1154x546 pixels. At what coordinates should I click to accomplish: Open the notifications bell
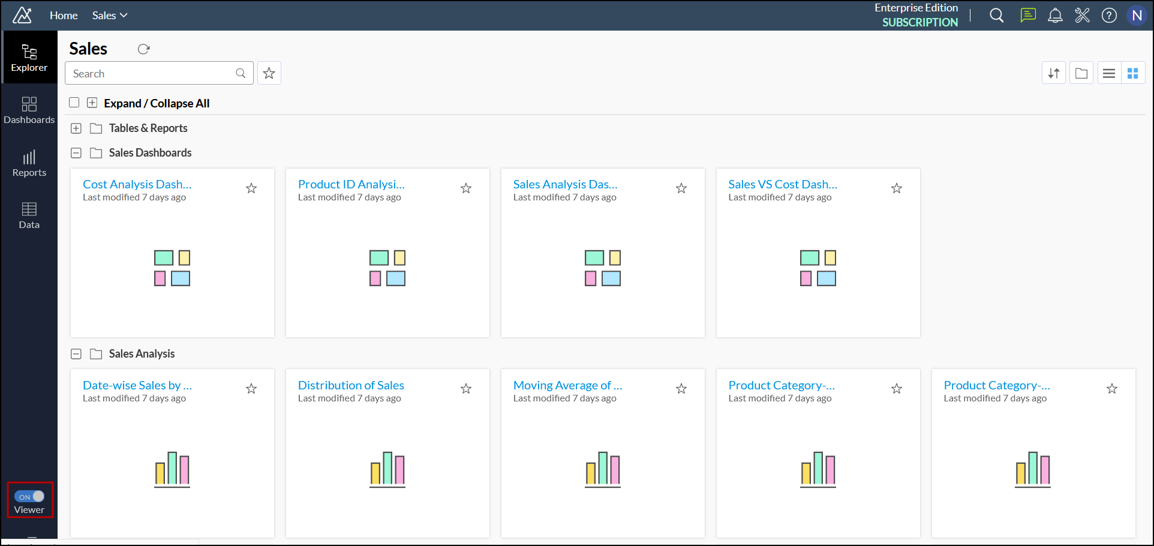coord(1055,16)
